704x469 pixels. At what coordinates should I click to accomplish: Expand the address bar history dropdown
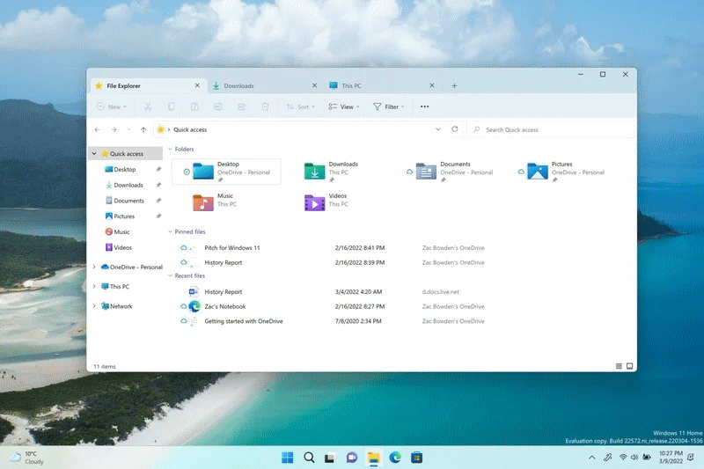[438, 129]
